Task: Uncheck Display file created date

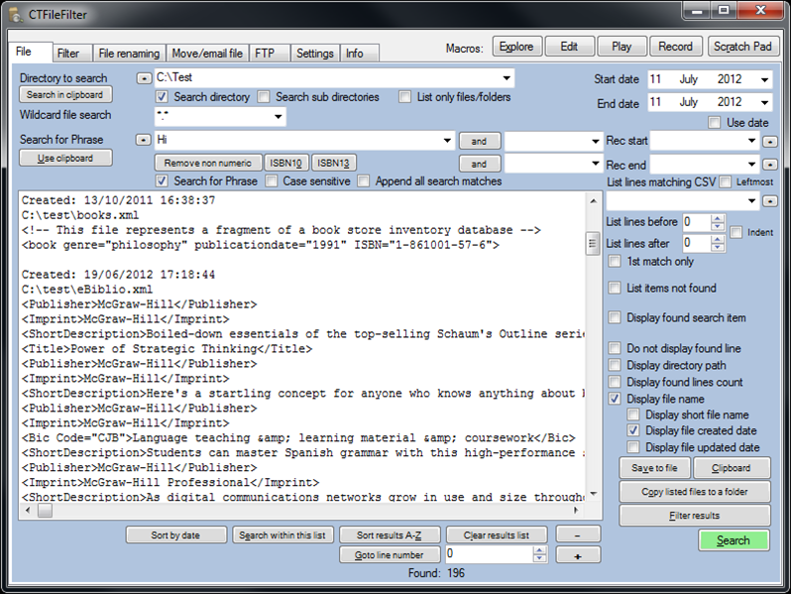Action: 633,430
